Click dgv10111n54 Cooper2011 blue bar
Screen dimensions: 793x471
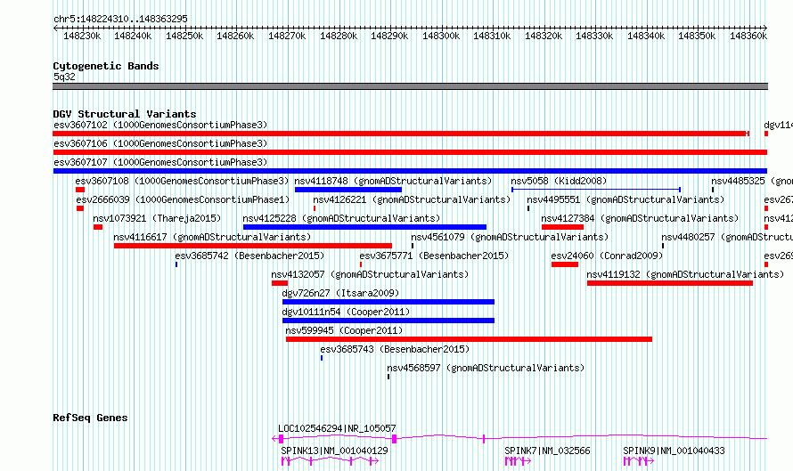[x=388, y=321]
